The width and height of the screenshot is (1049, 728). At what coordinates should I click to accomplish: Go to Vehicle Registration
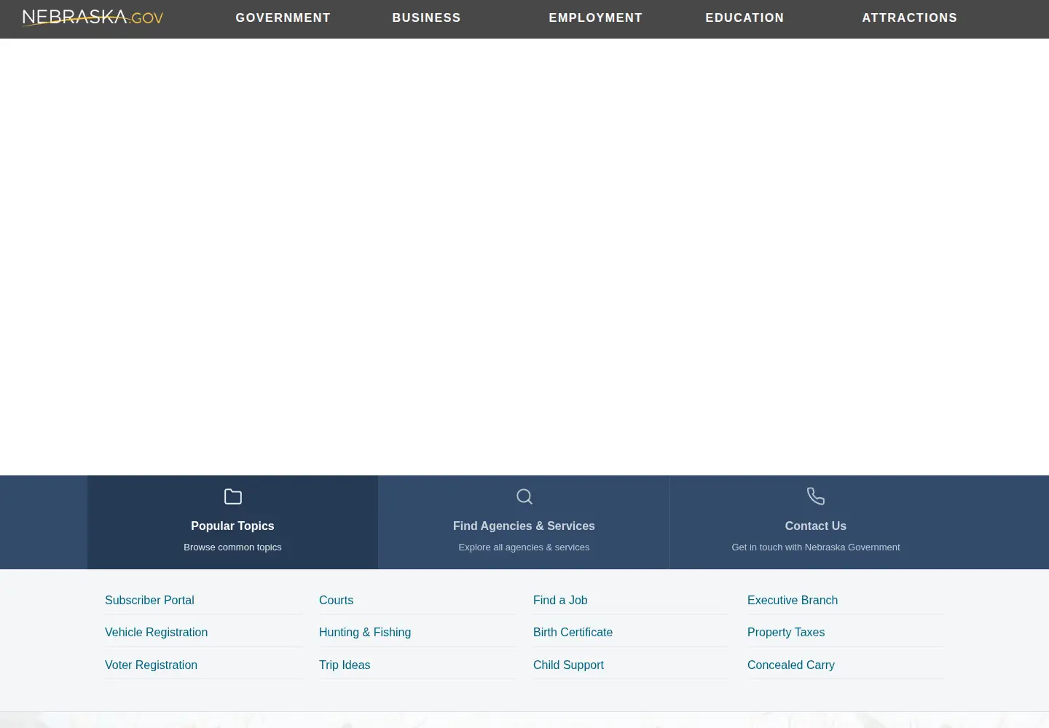156,632
